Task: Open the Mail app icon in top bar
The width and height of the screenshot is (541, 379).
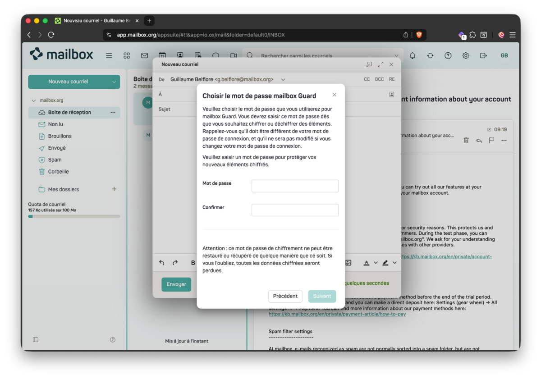Action: click(x=144, y=55)
